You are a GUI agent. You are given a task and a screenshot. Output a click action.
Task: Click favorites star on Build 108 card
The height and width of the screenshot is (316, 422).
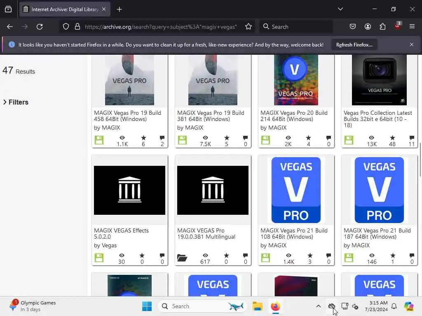(310, 255)
